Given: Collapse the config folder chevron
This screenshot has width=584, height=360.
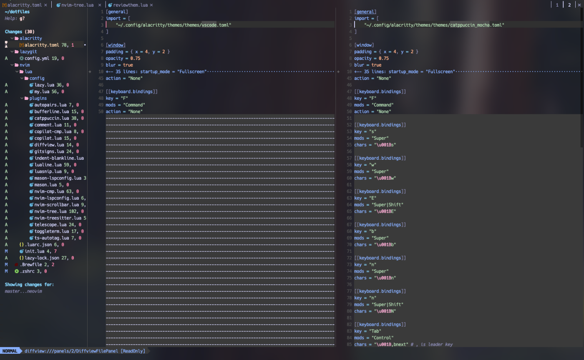Looking at the screenshot, I should 22,78.
